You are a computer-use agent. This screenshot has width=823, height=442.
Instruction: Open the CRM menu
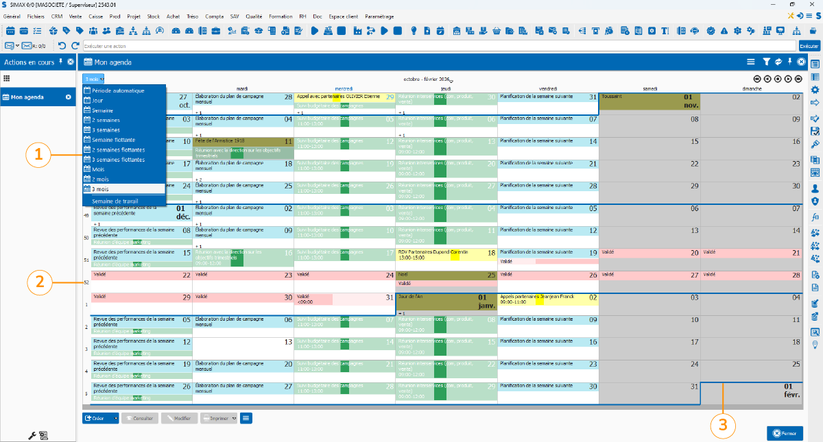tap(57, 16)
